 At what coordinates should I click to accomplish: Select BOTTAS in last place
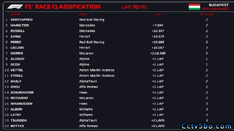[17, 126]
